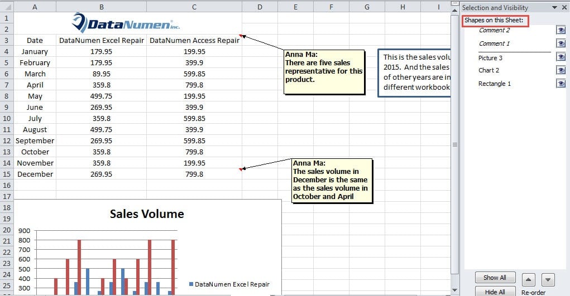Screen dimensions: 570x296
Task: Select Comment 1 in shapes list
Action: 494,43
